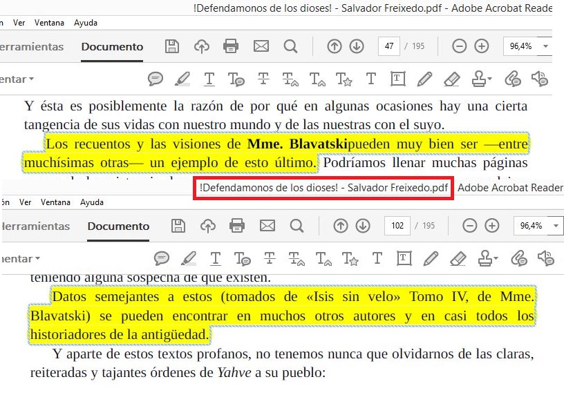Open the Ventana menu in the page 47 window

pyautogui.click(x=53, y=23)
